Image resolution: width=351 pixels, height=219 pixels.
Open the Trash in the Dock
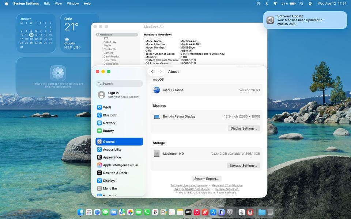(x=270, y=212)
